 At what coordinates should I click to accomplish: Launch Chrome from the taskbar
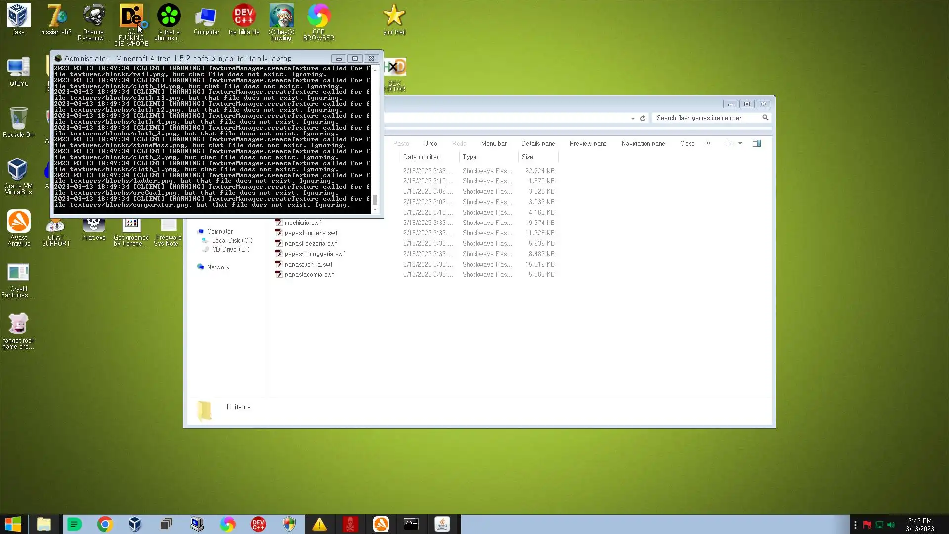click(x=105, y=524)
